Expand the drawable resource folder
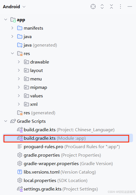 (19, 62)
